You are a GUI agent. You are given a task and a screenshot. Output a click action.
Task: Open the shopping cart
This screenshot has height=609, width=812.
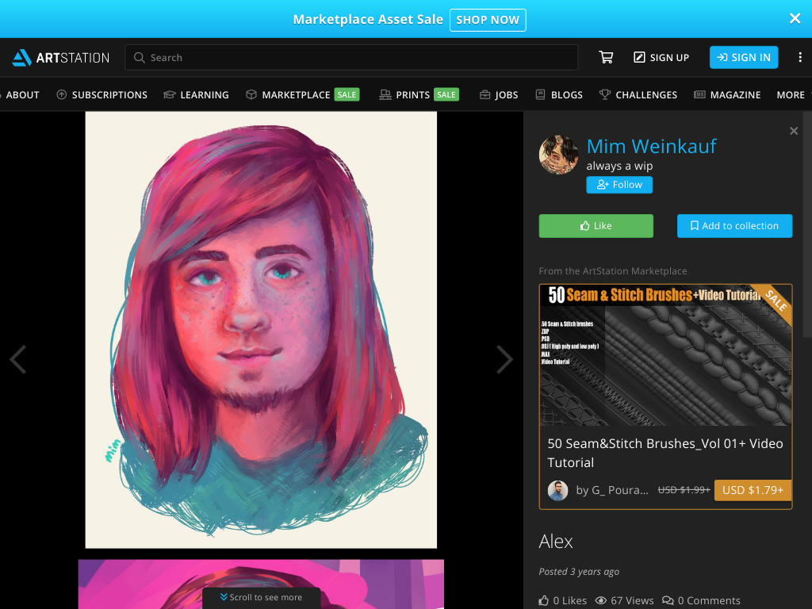coord(606,57)
